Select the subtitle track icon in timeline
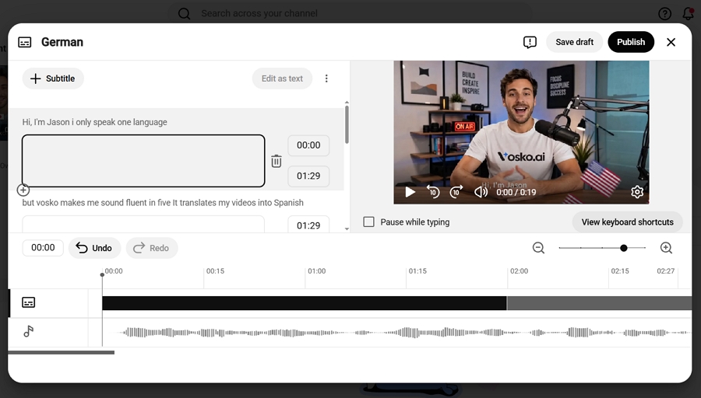 pyautogui.click(x=29, y=302)
